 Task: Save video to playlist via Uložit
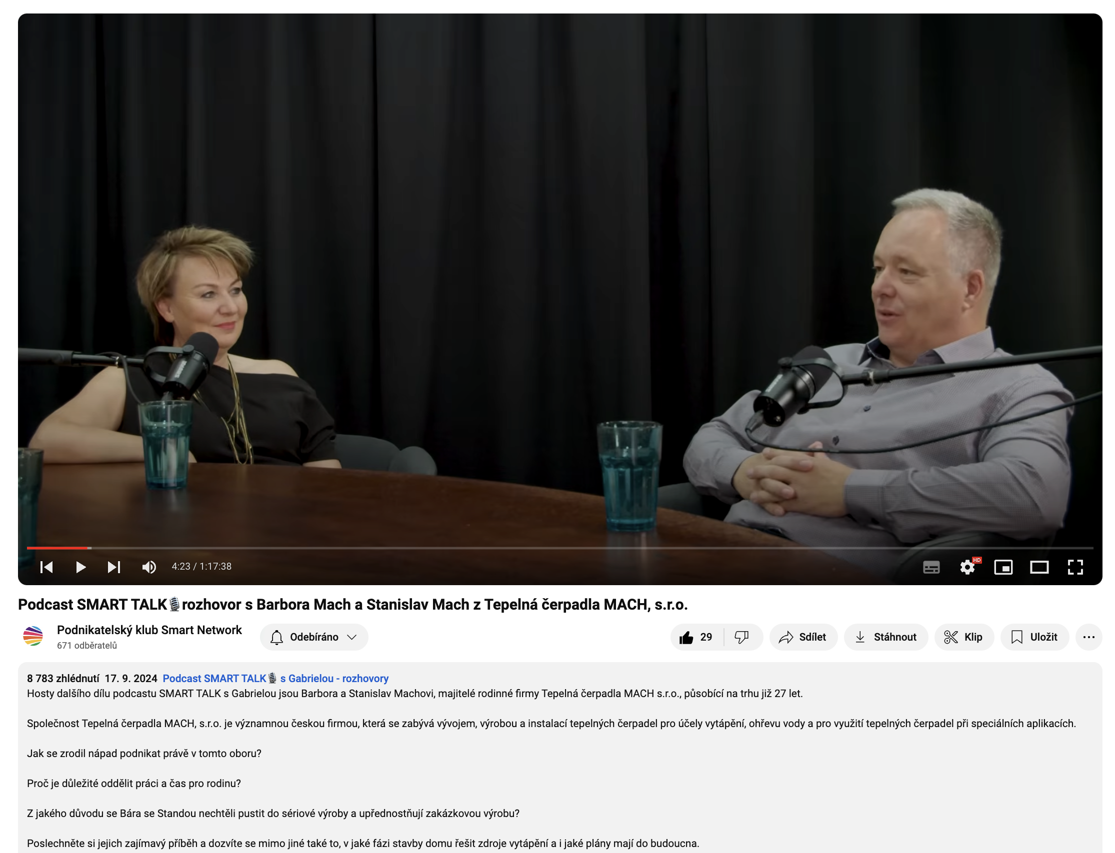(1033, 637)
